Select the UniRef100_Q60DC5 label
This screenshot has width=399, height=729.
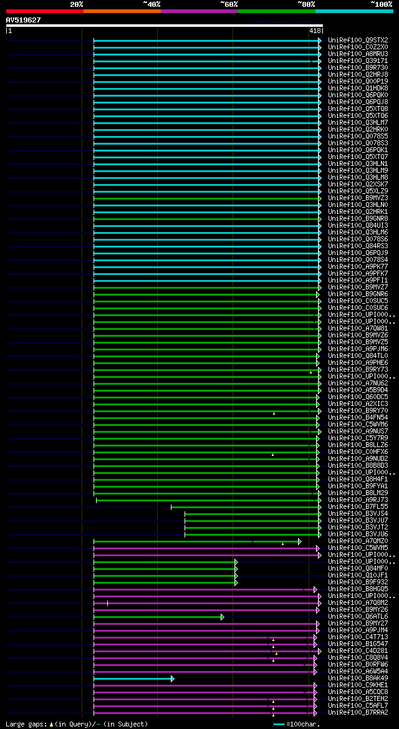click(358, 397)
